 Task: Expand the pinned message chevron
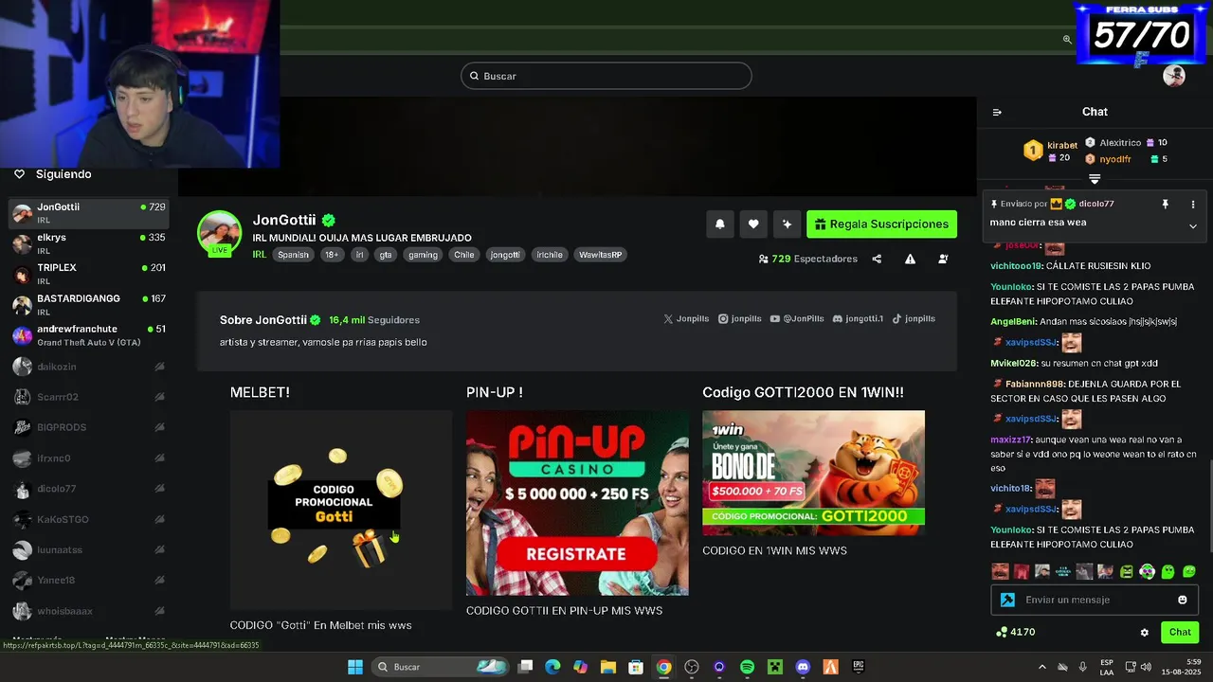coord(1193,226)
